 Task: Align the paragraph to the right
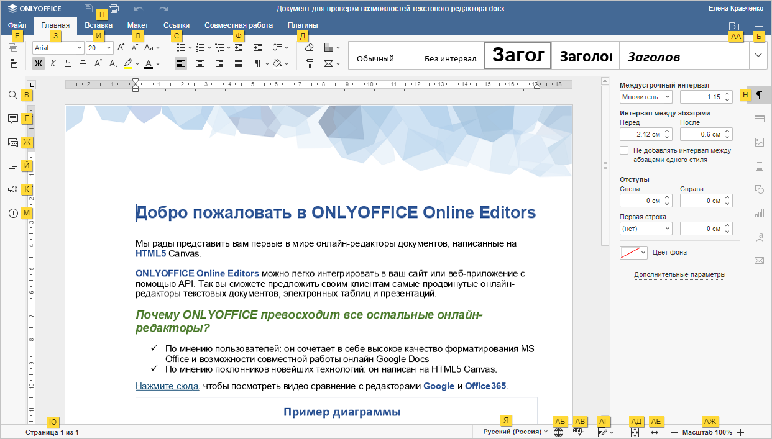point(219,63)
